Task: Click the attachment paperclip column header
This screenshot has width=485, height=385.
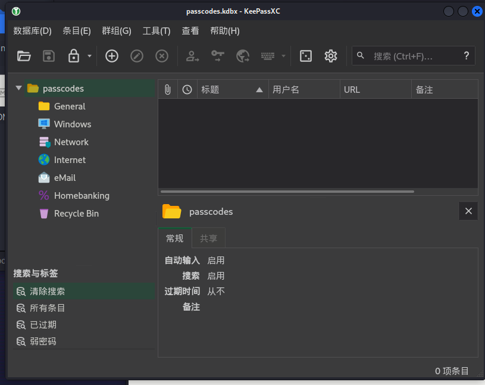Action: [168, 90]
